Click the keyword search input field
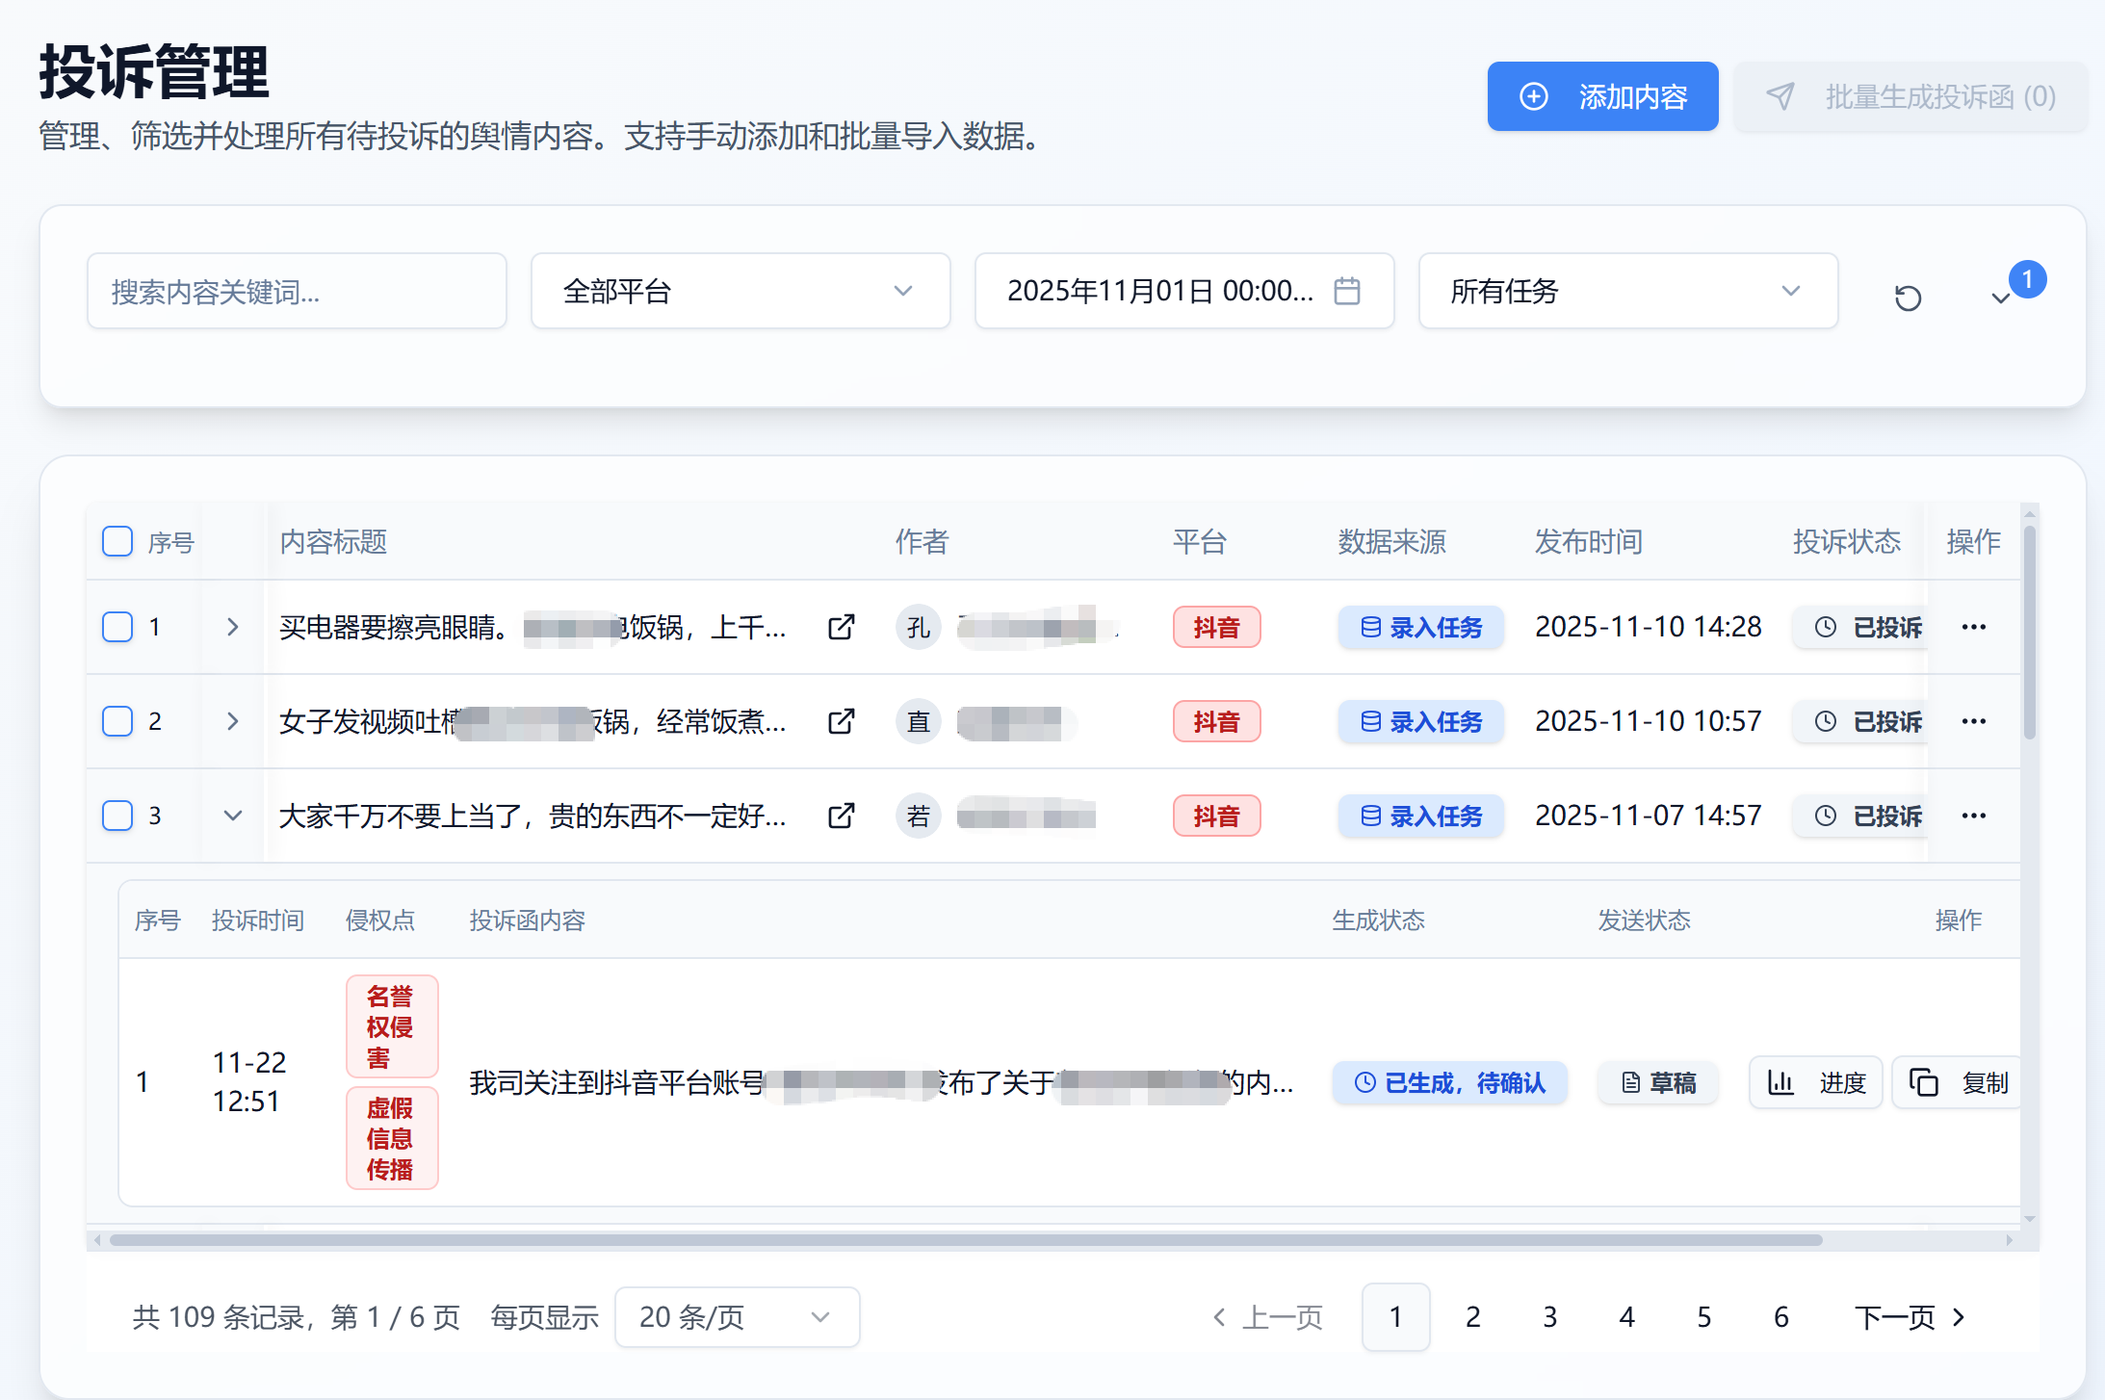This screenshot has height=1400, width=2105. (x=297, y=291)
